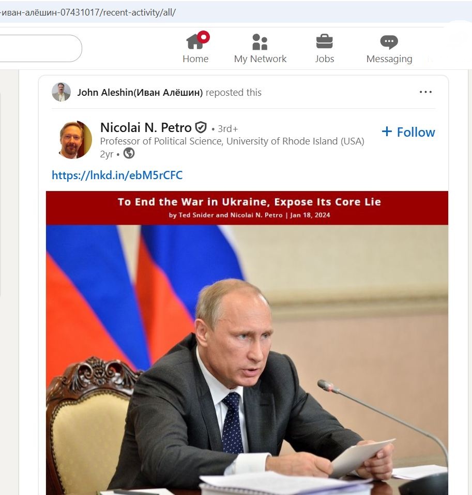The width and height of the screenshot is (472, 495).
Task: Open the Messaging speech bubble icon
Action: pyautogui.click(x=389, y=42)
